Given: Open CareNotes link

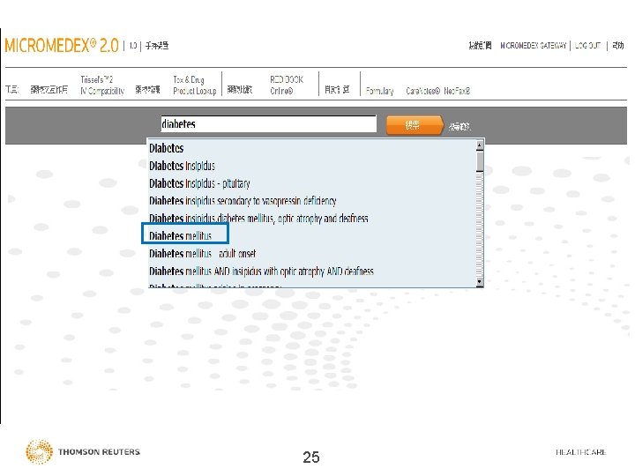Looking at the screenshot, I should click(x=422, y=91).
